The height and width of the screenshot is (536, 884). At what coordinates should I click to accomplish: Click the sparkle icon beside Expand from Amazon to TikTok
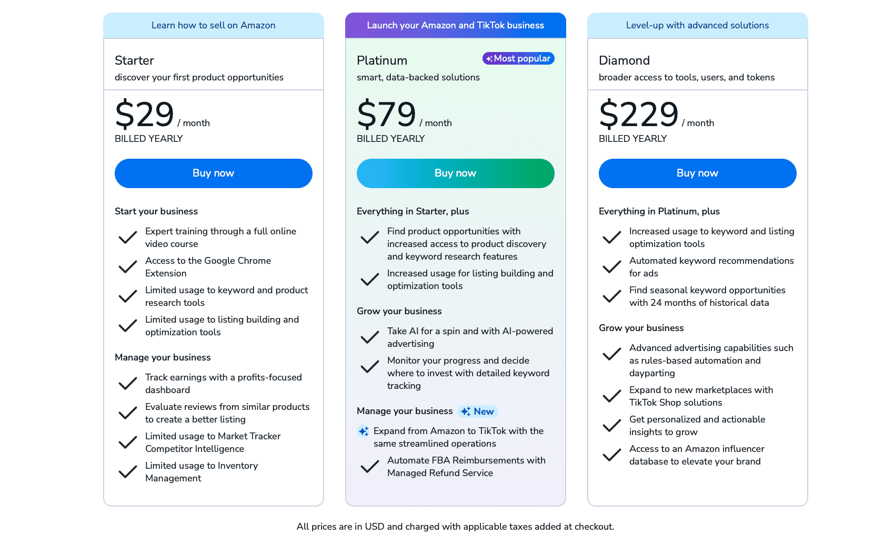point(363,431)
